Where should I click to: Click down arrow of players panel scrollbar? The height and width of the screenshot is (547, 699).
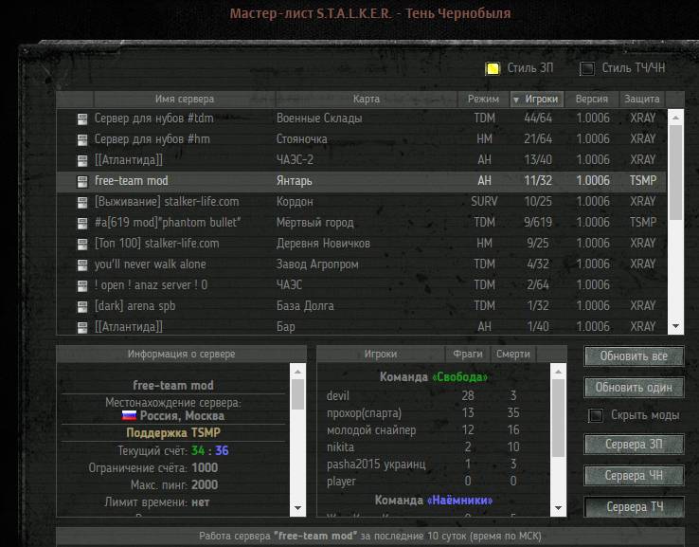[558, 508]
